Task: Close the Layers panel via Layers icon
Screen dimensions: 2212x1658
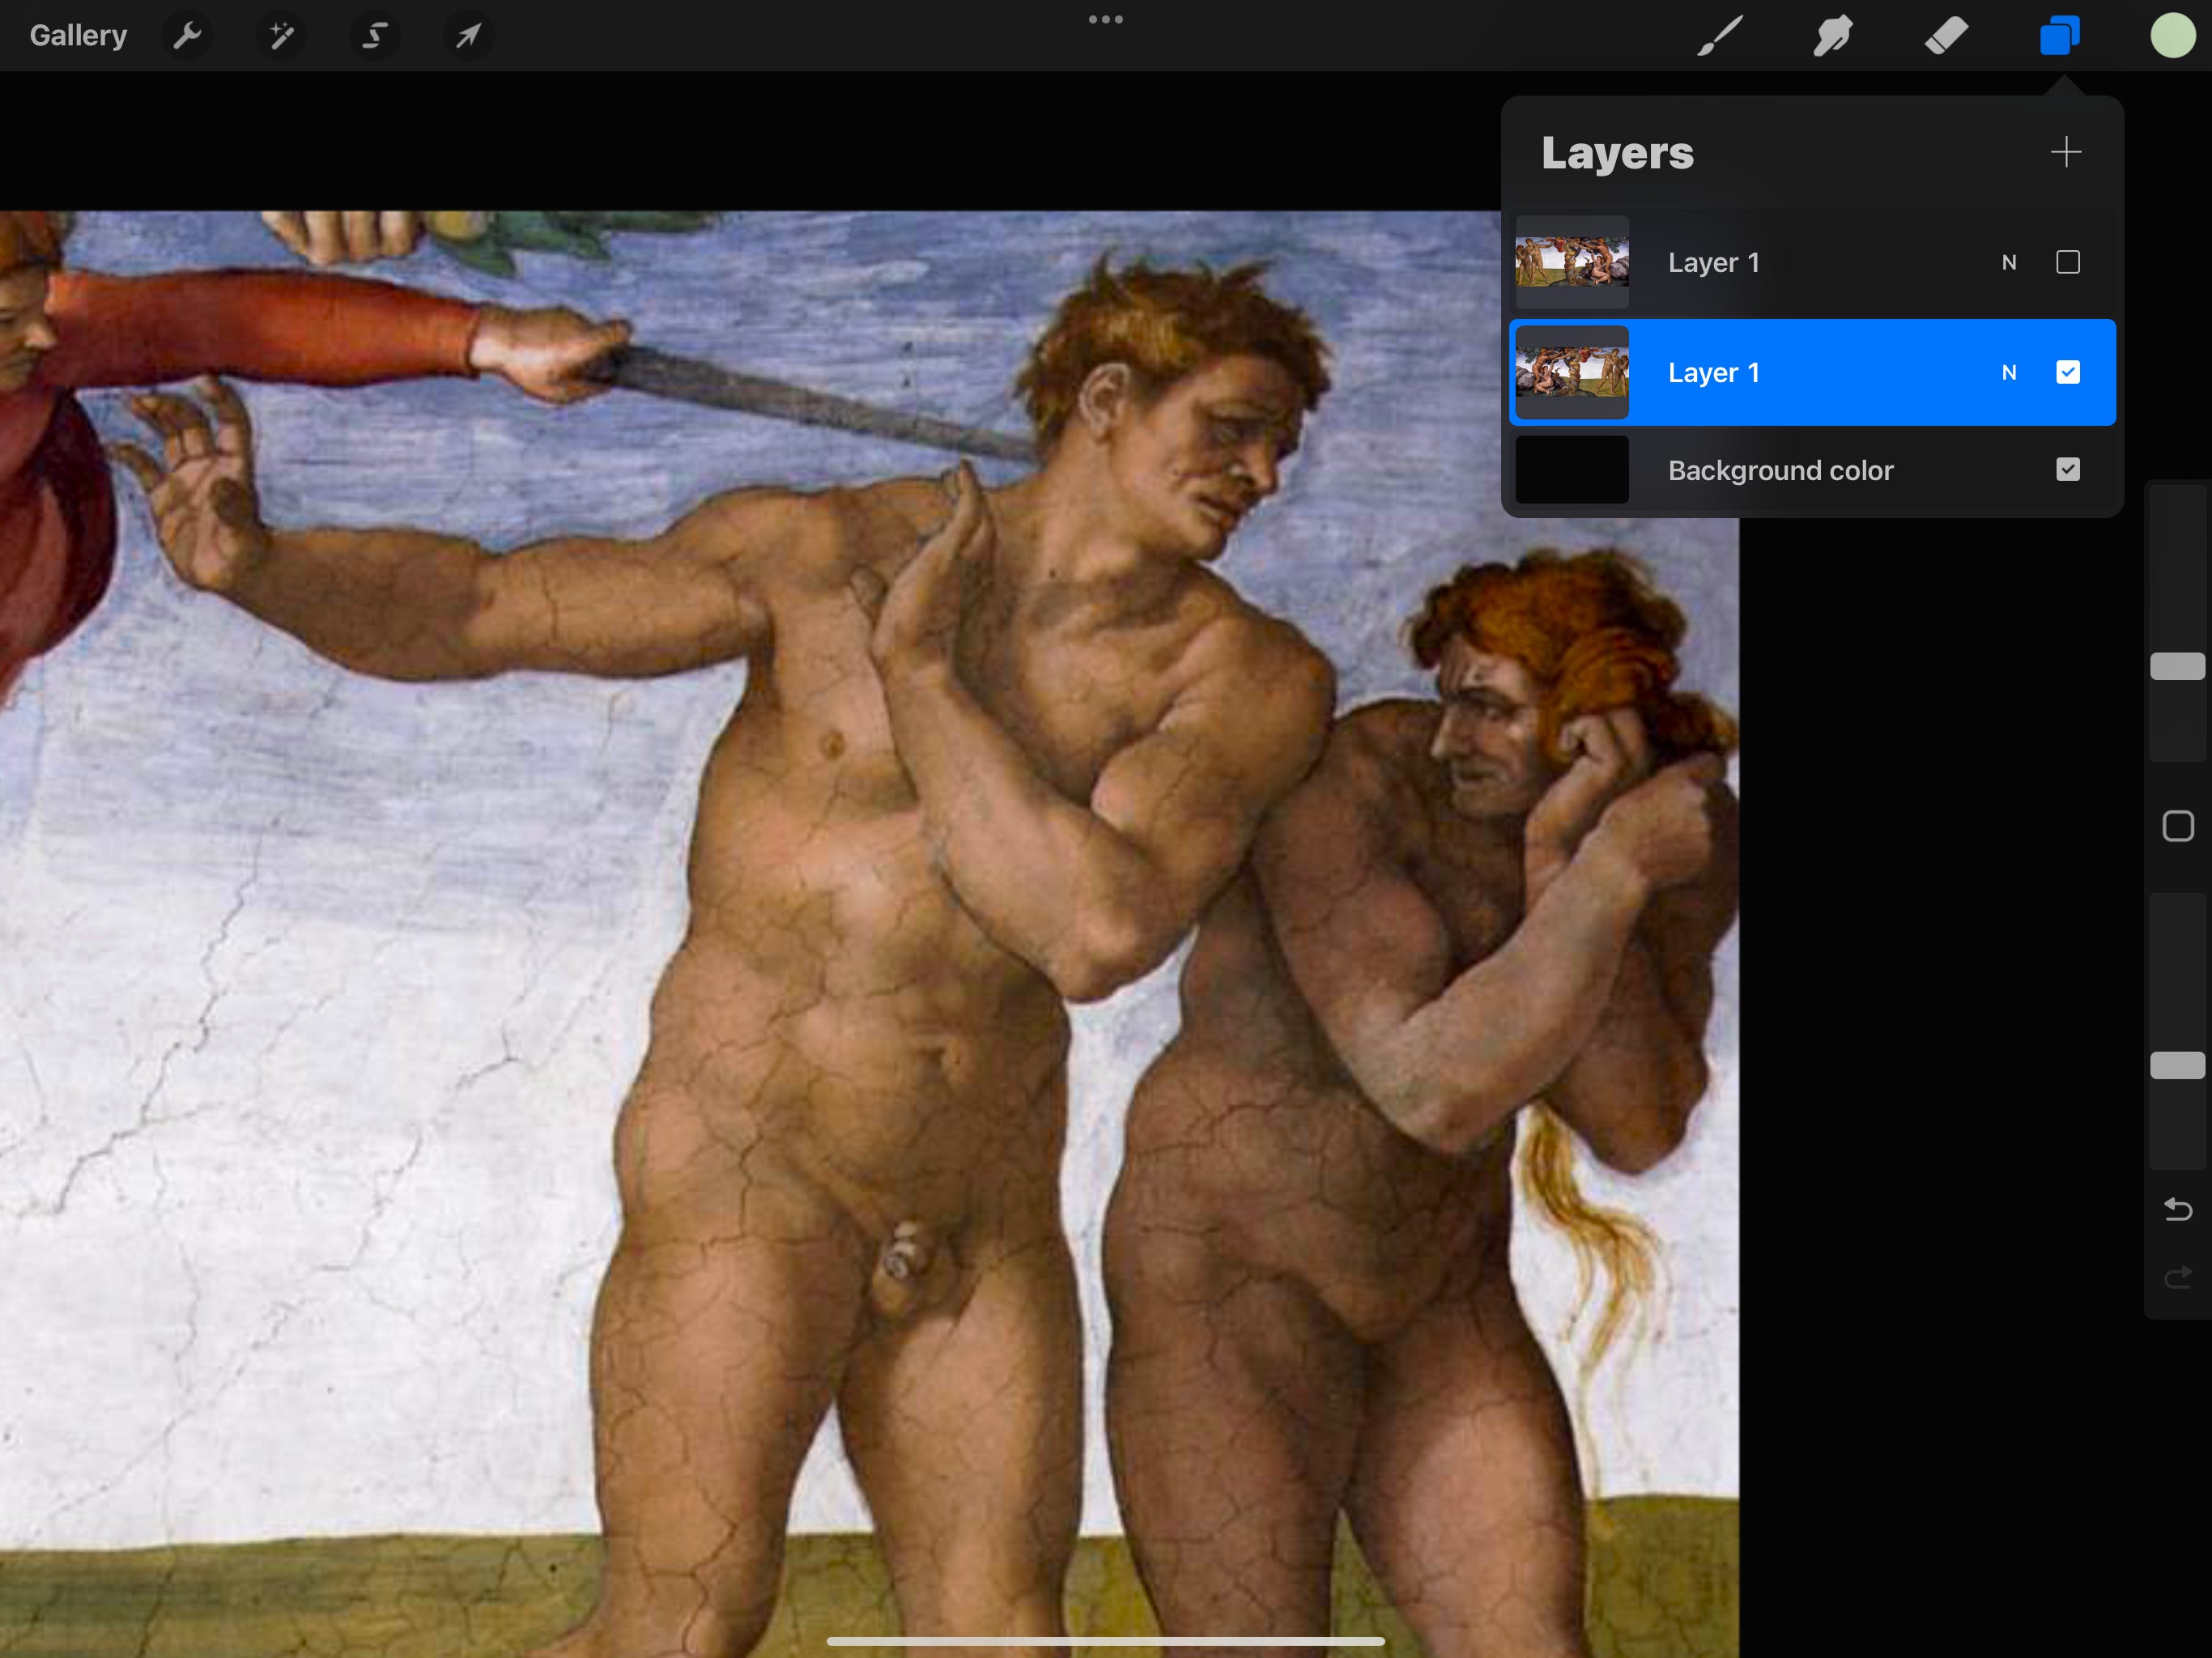Action: pos(2060,36)
